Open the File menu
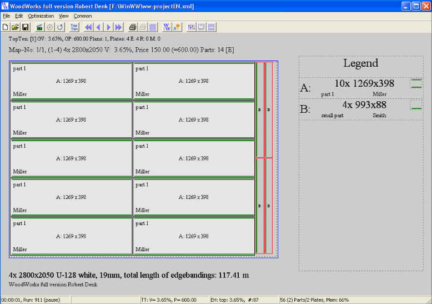This screenshot has width=432, height=304. (6, 16)
